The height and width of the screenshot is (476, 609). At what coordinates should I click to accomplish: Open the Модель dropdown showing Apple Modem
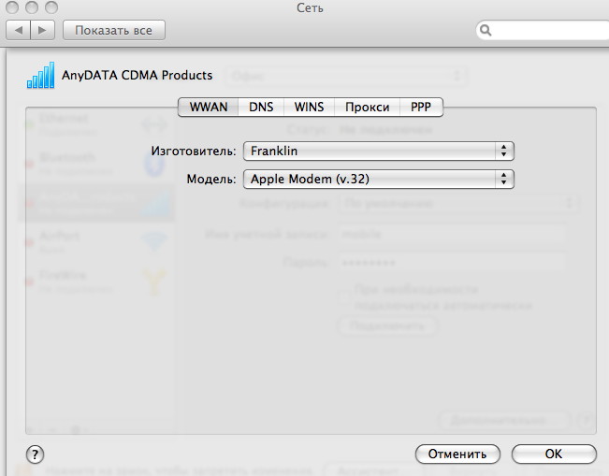[x=378, y=179]
